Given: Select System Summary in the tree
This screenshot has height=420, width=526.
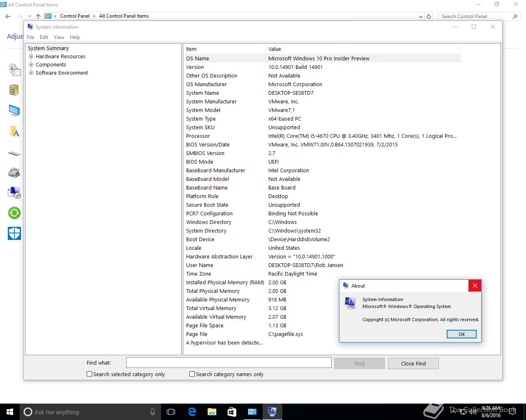Looking at the screenshot, I should pyautogui.click(x=48, y=48).
